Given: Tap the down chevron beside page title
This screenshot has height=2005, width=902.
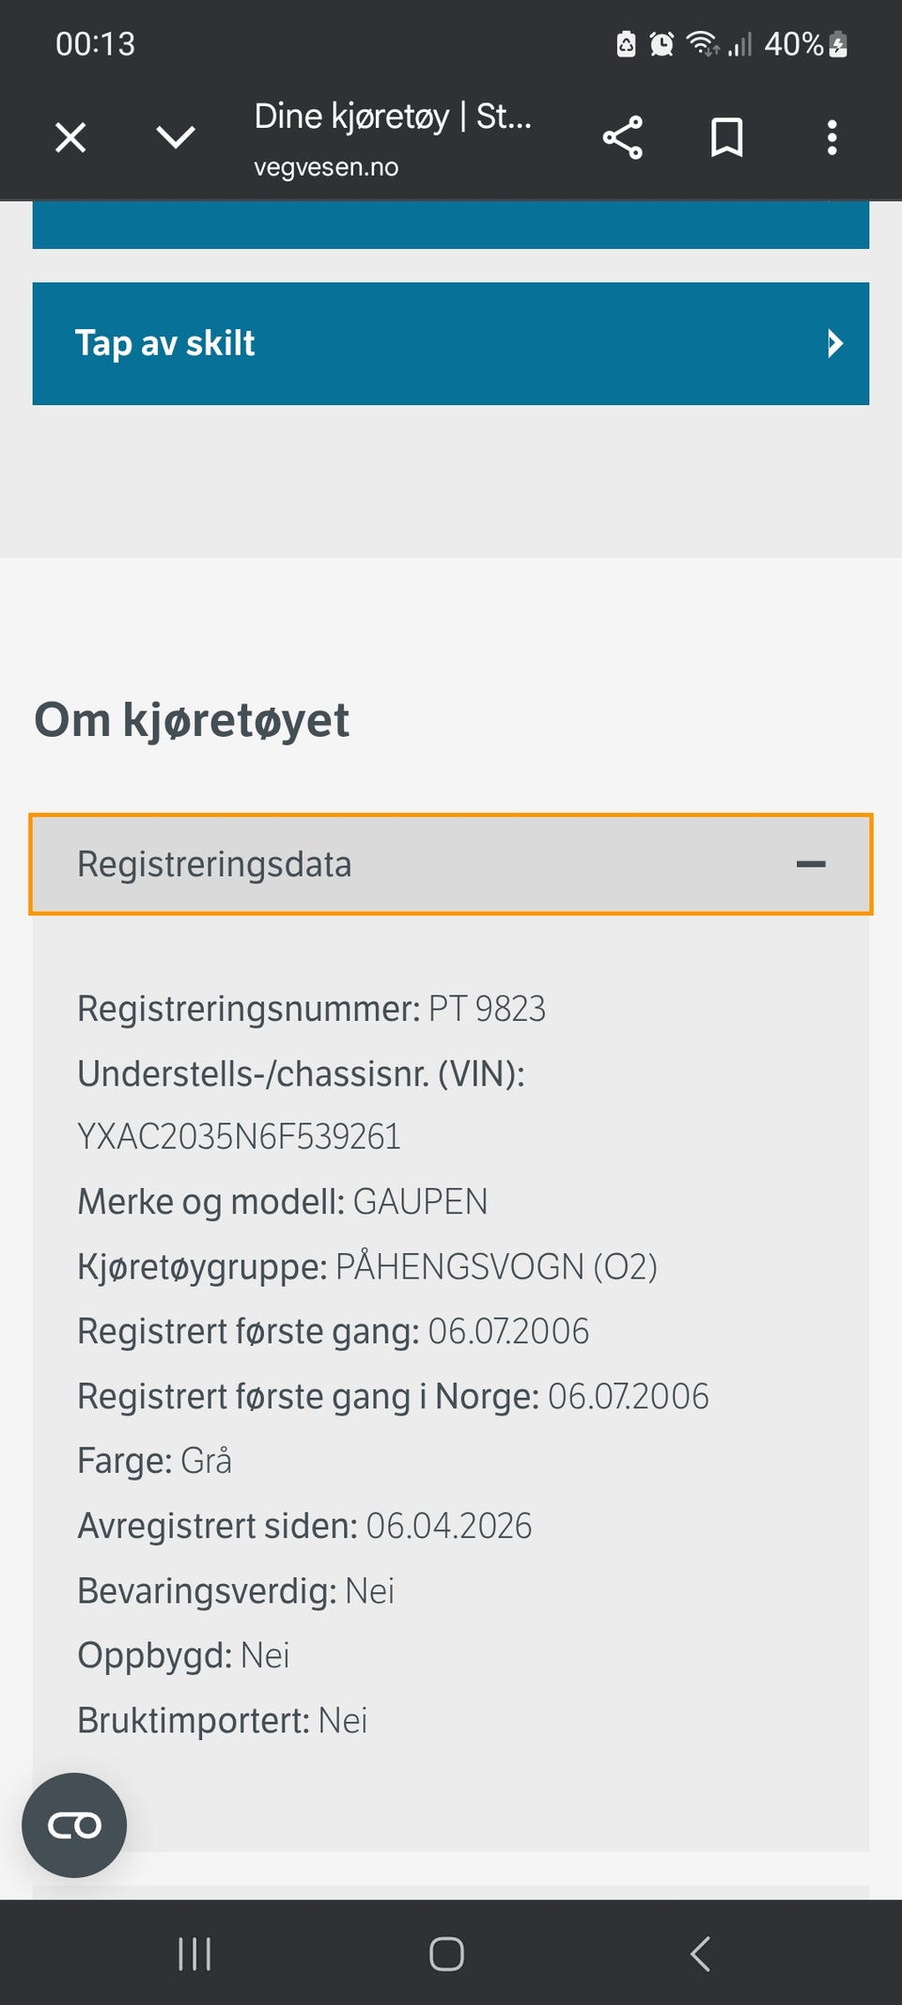Looking at the screenshot, I should [176, 138].
